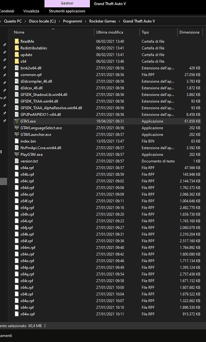Select the x64t.rpf file name
The width and height of the screenshot is (206, 342).
[x=27, y=294]
